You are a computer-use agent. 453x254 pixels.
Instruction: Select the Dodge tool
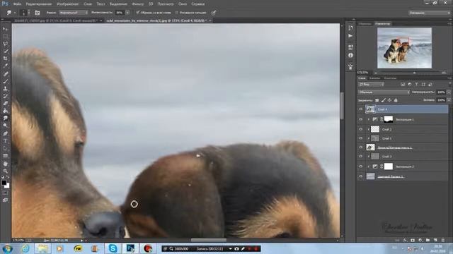pyautogui.click(x=5, y=126)
